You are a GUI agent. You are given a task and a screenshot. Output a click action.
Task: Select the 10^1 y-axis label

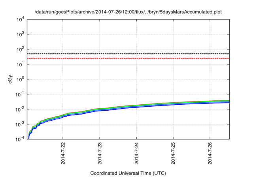click(x=20, y=64)
